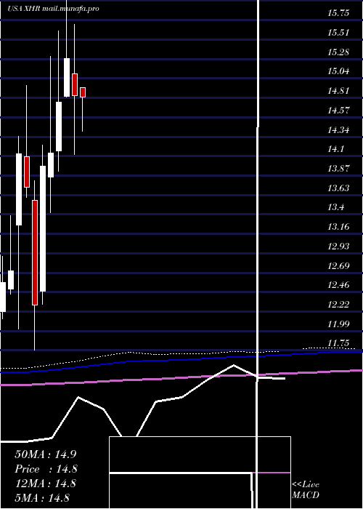Click the <<Live MACD label

(306, 490)
